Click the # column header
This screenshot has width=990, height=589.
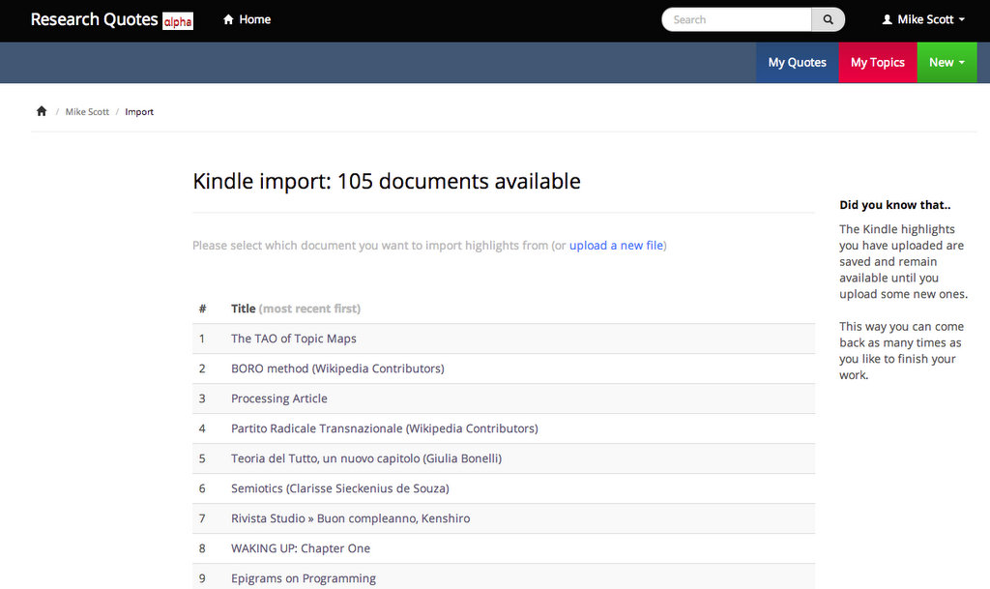click(x=203, y=309)
